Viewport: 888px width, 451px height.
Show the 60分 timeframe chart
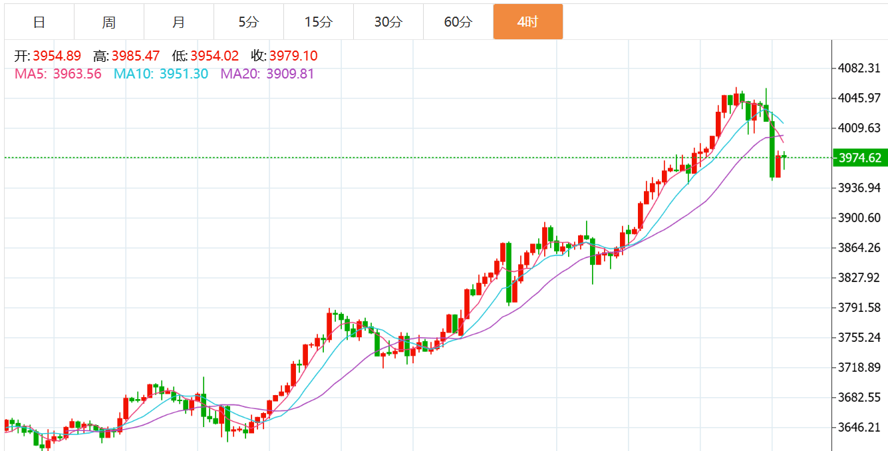[x=458, y=22]
